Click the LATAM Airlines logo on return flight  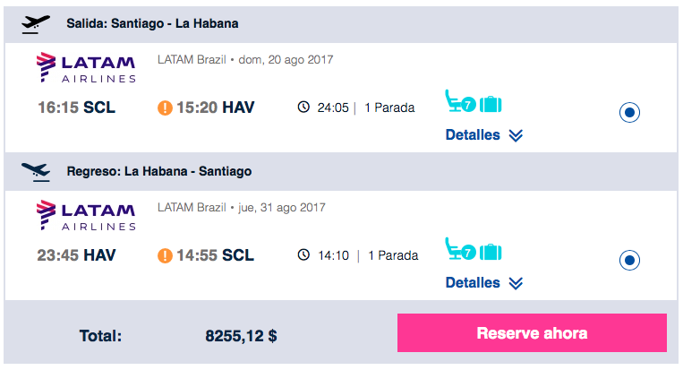(x=86, y=215)
